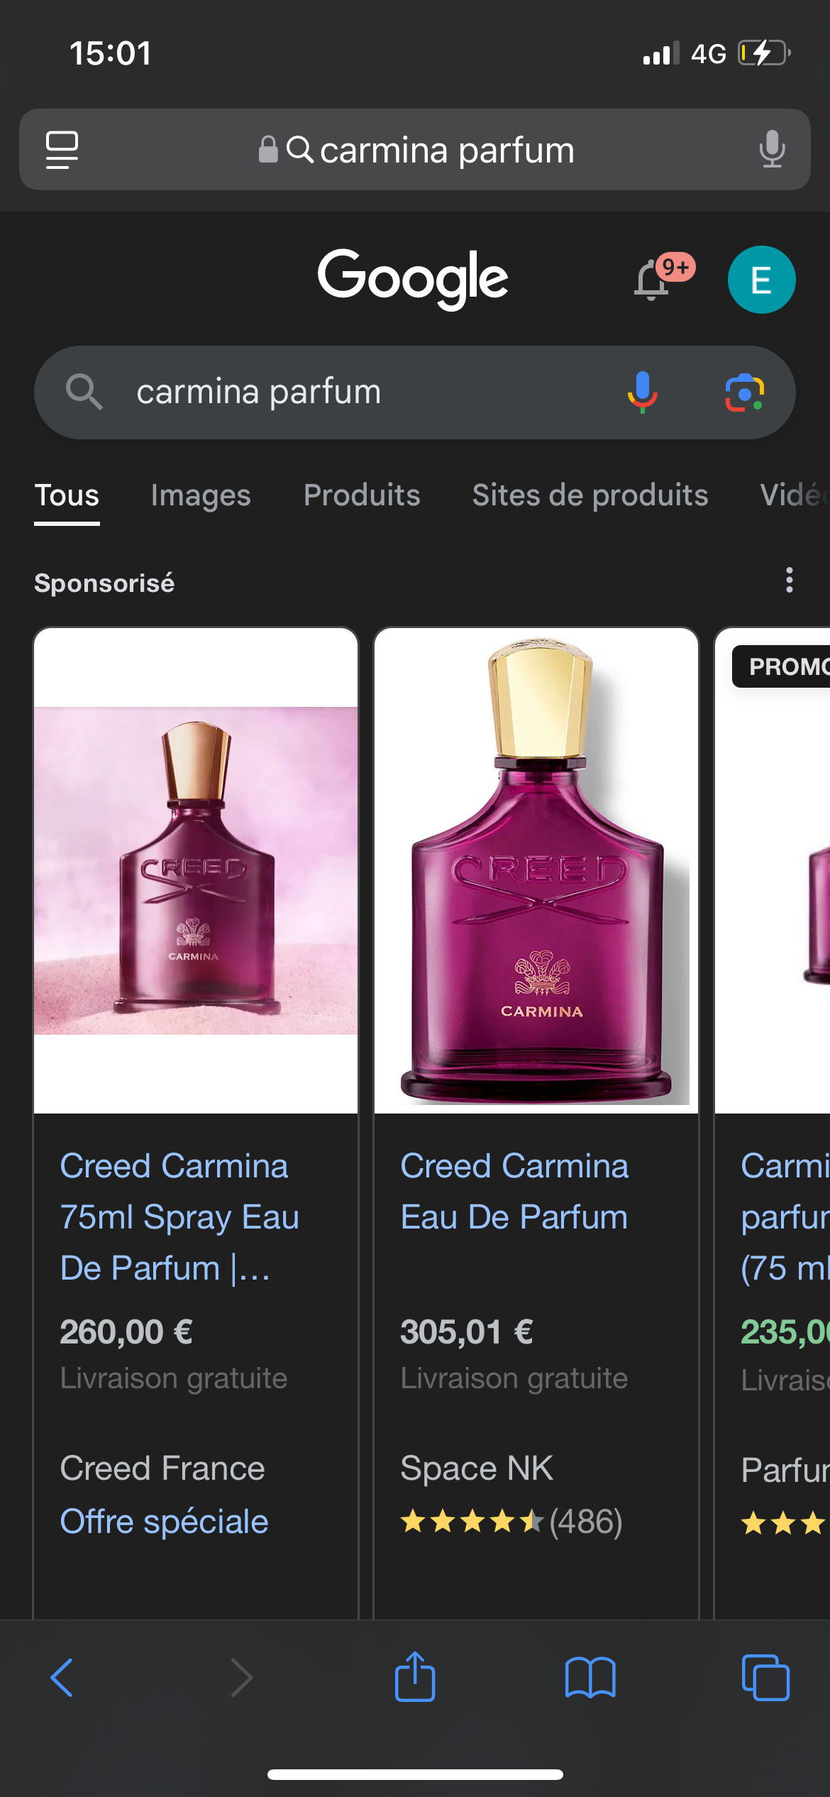Open Google notifications bell
Viewport: 830px width, 1797px height.
(653, 280)
